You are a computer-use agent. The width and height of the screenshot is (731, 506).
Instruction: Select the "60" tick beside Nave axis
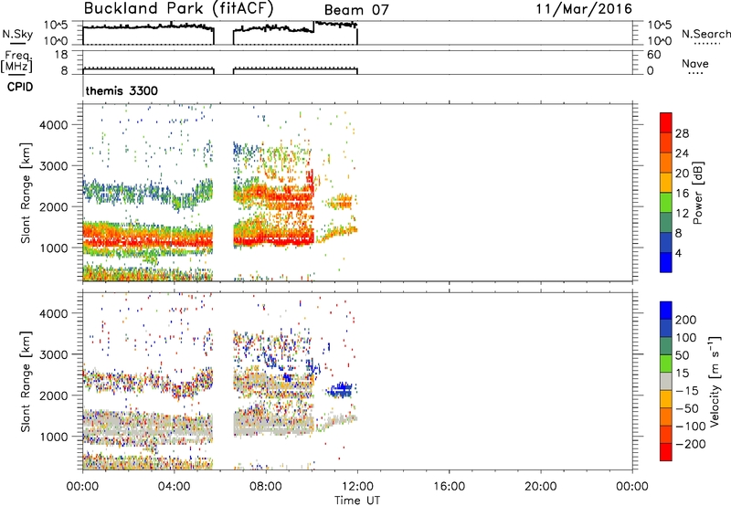(653, 55)
